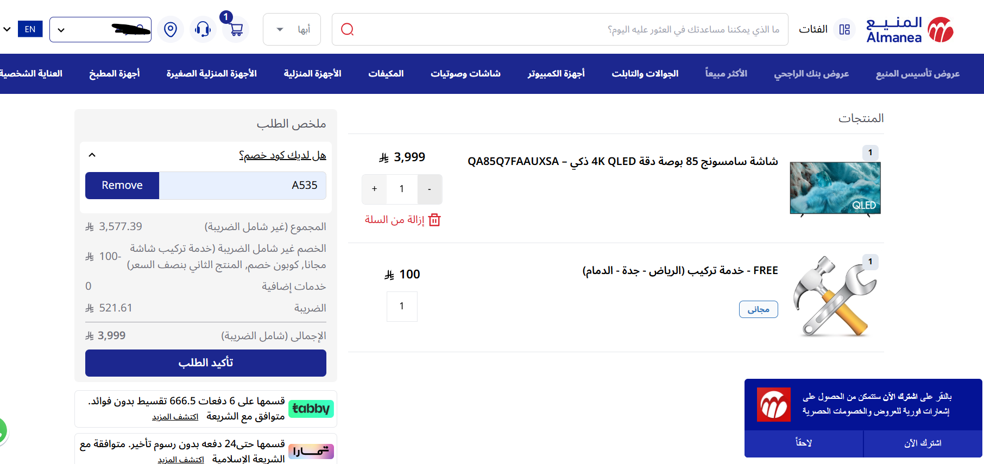Click Tamara اكتشف المزيد link
Image resolution: width=984 pixels, height=464 pixels.
[181, 459]
